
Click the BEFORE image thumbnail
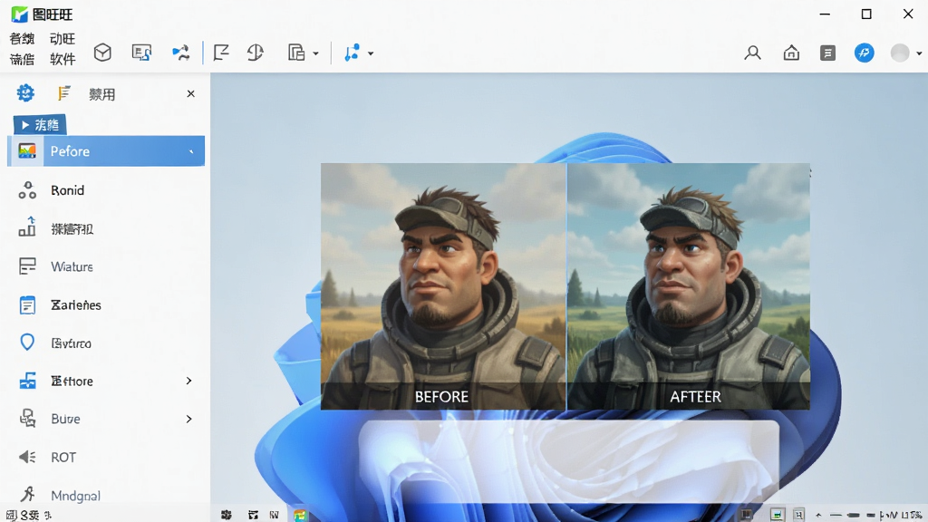442,285
